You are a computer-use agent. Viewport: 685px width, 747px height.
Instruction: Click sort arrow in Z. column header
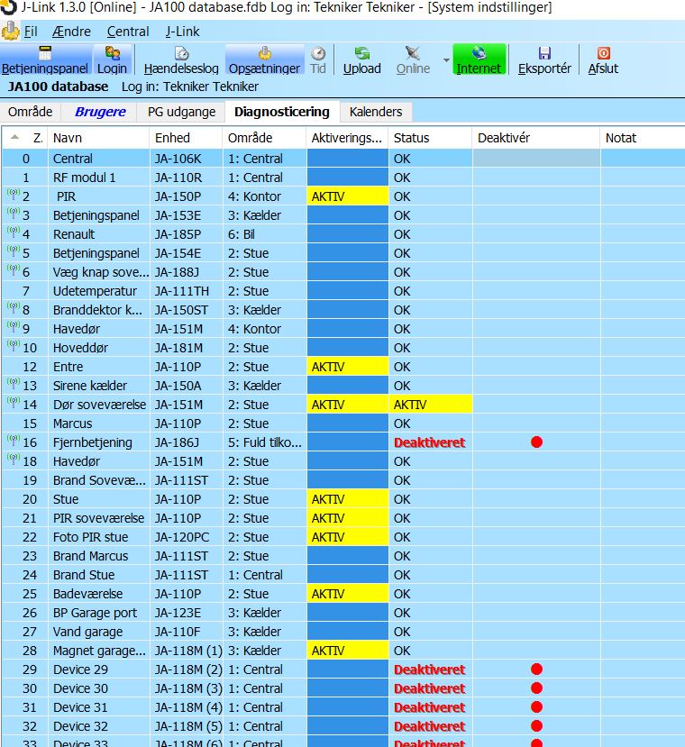point(14,138)
